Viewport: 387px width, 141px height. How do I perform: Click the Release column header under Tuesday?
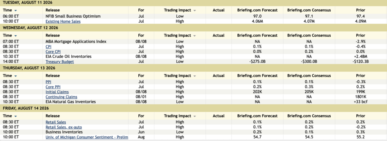pyautogui.click(x=53, y=10)
